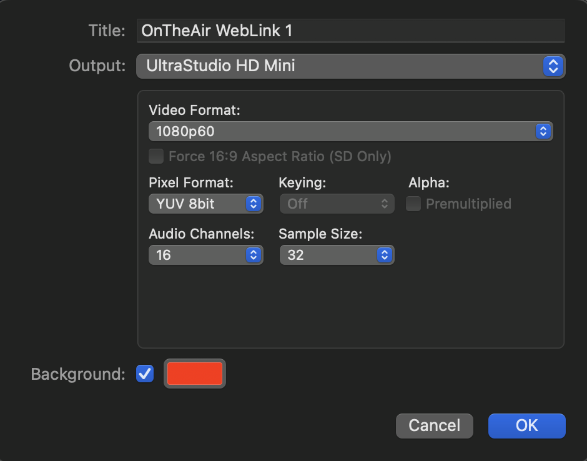This screenshot has height=461, width=587.
Task: Click the Premultiplied label text
Action: click(x=469, y=204)
